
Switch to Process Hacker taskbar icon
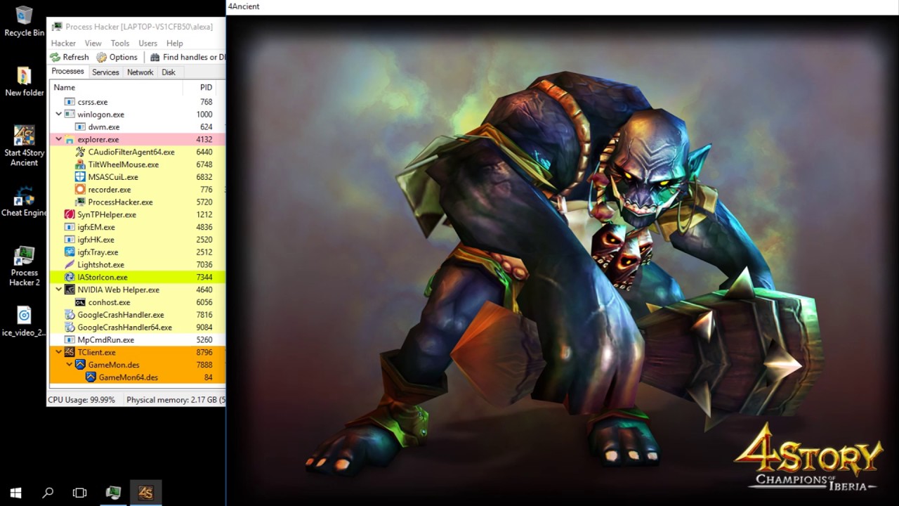coord(113,493)
